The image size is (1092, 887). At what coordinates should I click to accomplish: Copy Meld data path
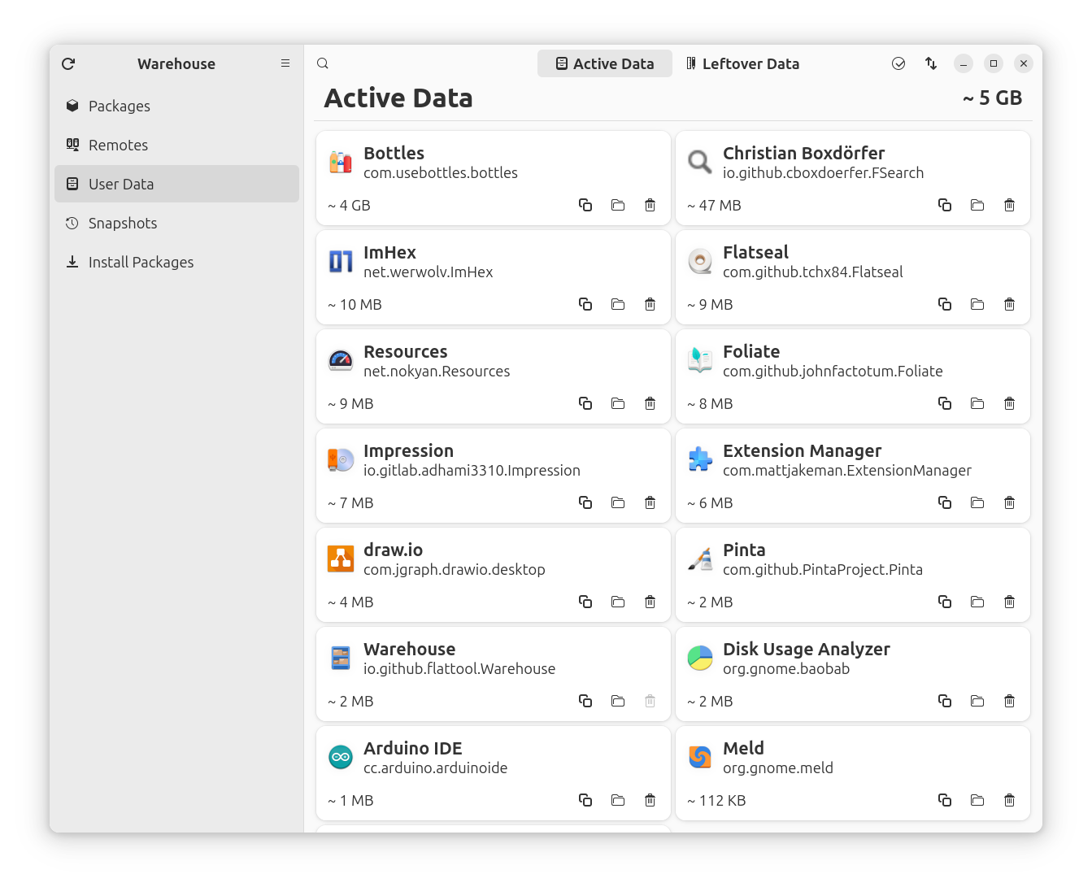(x=945, y=800)
